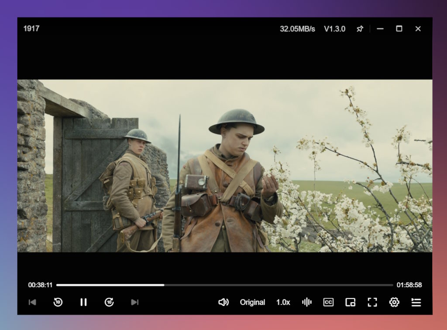Click the 32.05MB/s speed indicator
Image resolution: width=447 pixels, height=330 pixels.
(297, 29)
